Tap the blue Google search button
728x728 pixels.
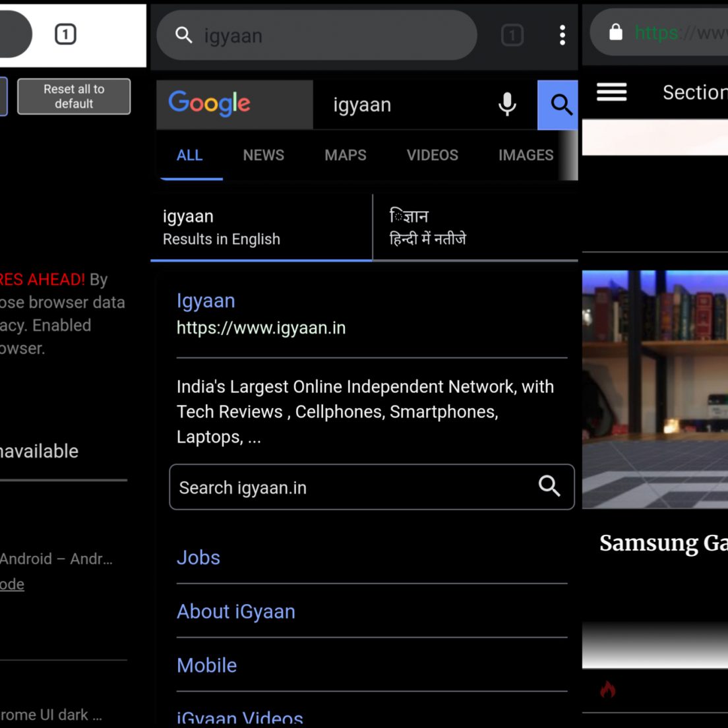(x=559, y=105)
